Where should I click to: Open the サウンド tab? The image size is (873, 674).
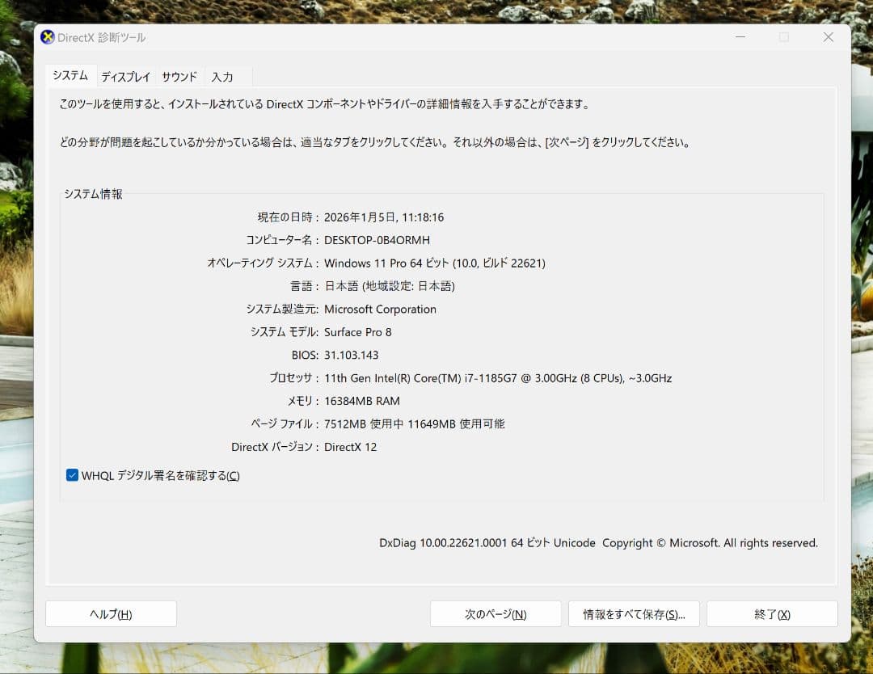[x=179, y=77]
